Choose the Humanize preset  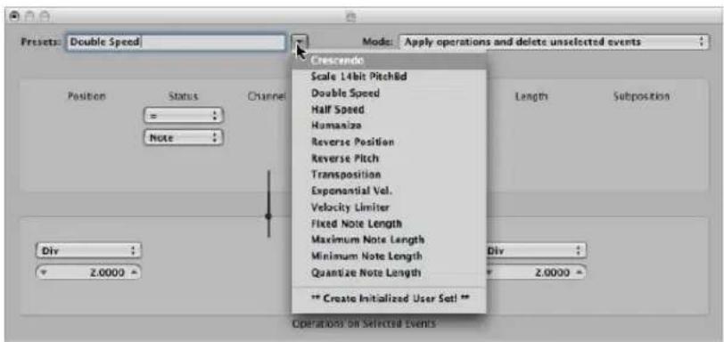(389, 126)
